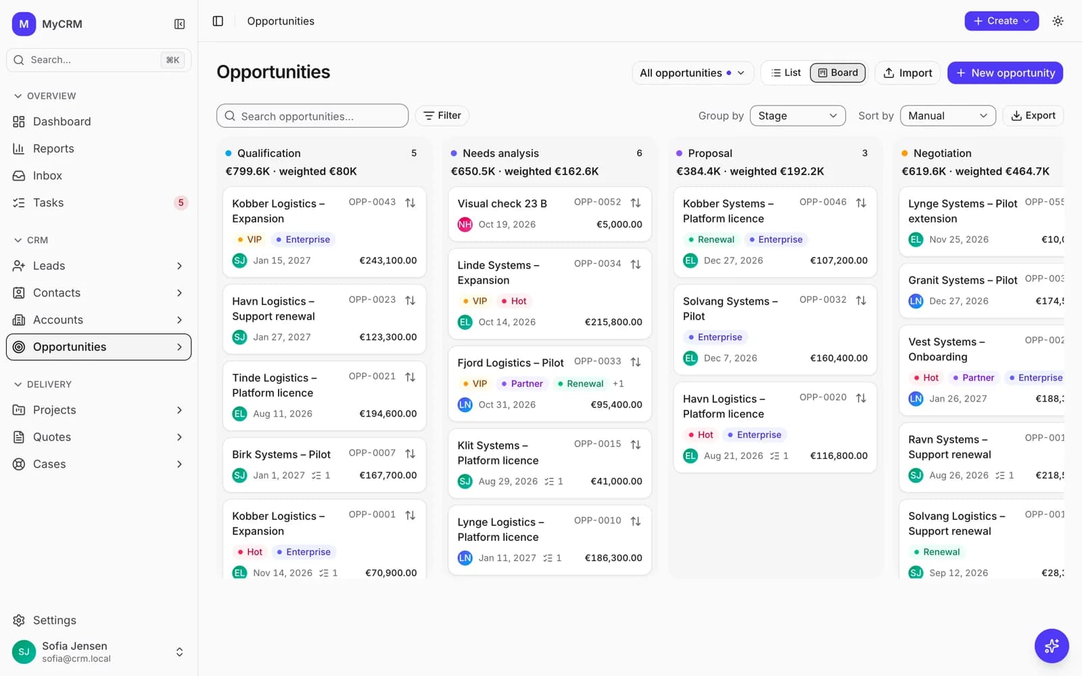Go to the Inbox
1082x676 pixels.
tap(99, 176)
